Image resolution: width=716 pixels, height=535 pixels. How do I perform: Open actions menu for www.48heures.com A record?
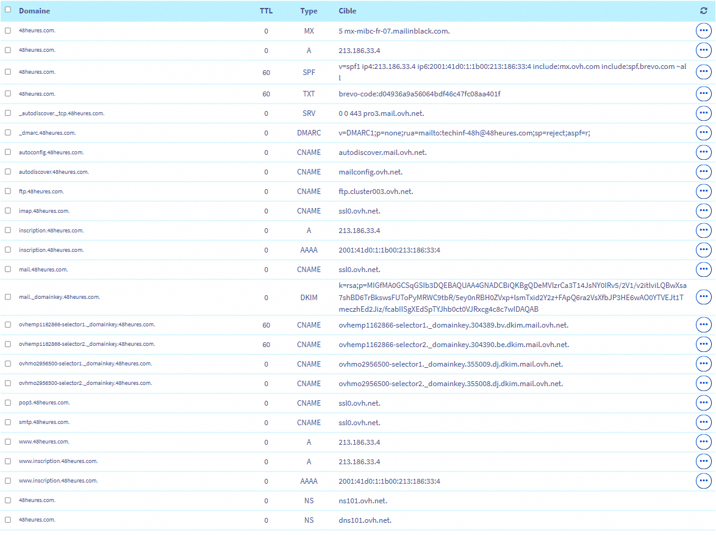click(x=703, y=442)
